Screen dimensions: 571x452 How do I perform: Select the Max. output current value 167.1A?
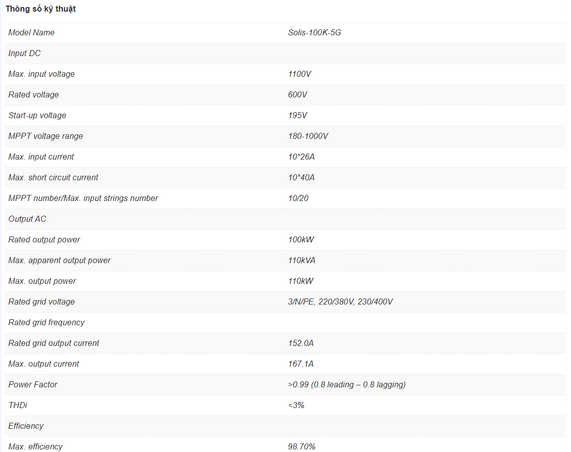click(301, 364)
